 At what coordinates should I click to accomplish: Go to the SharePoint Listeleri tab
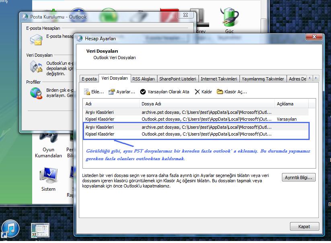point(178,79)
